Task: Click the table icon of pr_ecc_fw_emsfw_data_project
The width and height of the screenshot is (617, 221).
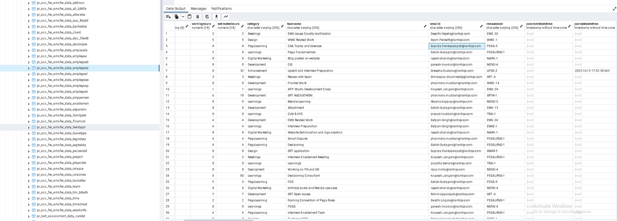Action: click(33, 157)
